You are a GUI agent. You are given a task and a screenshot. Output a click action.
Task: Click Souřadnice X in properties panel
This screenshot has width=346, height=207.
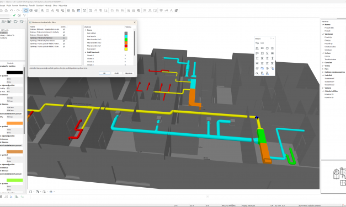coord(329,78)
